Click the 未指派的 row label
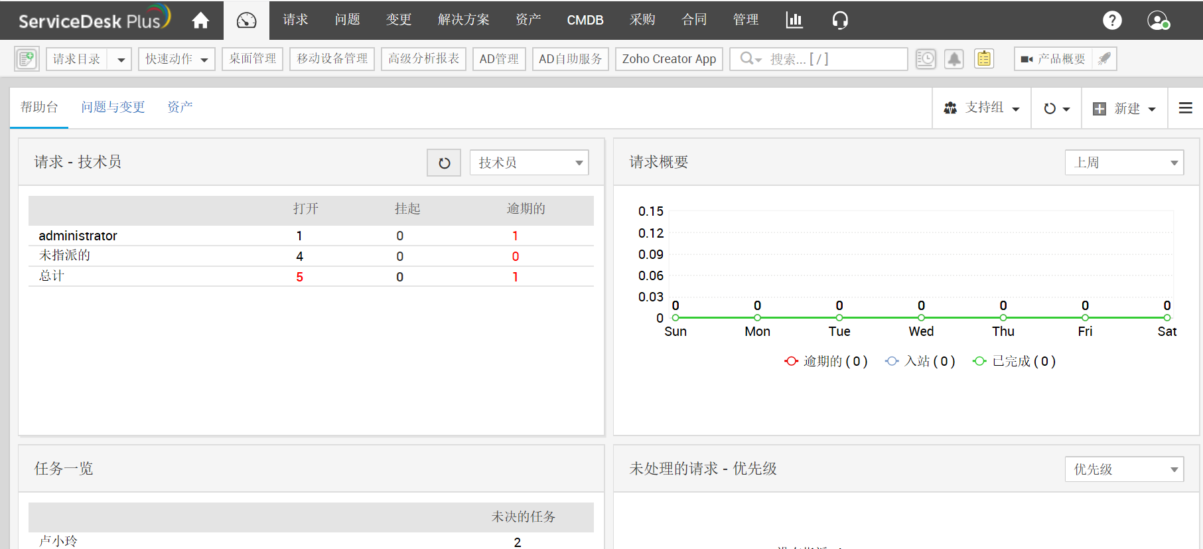 (64, 256)
